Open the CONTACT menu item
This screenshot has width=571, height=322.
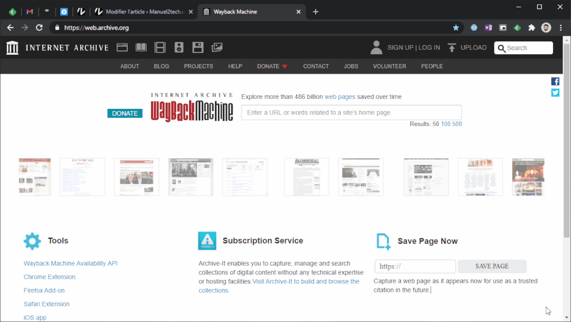coord(316,66)
